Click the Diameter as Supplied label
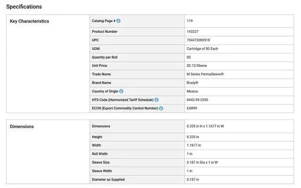This screenshot has height=188, width=301. coord(108,180)
